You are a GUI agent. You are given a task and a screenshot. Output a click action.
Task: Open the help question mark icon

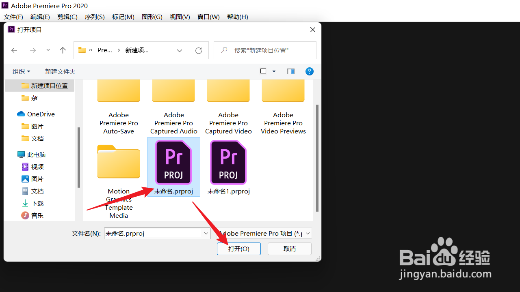pyautogui.click(x=310, y=71)
